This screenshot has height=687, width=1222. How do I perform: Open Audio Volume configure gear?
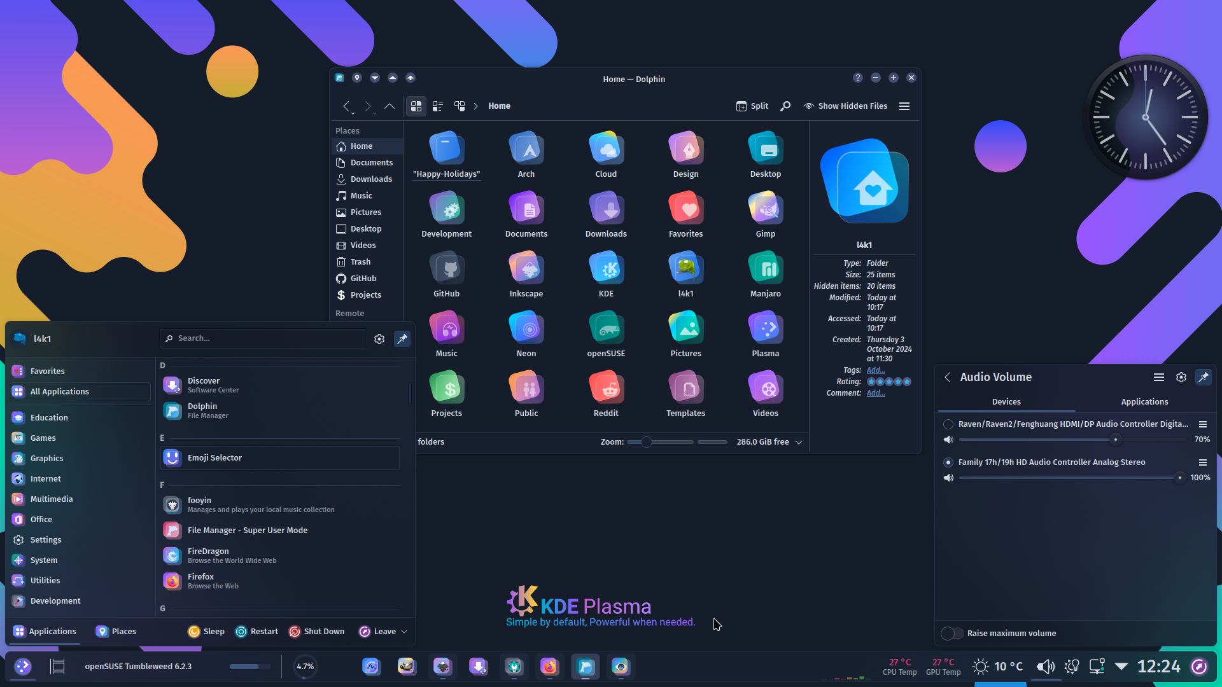coord(1181,377)
